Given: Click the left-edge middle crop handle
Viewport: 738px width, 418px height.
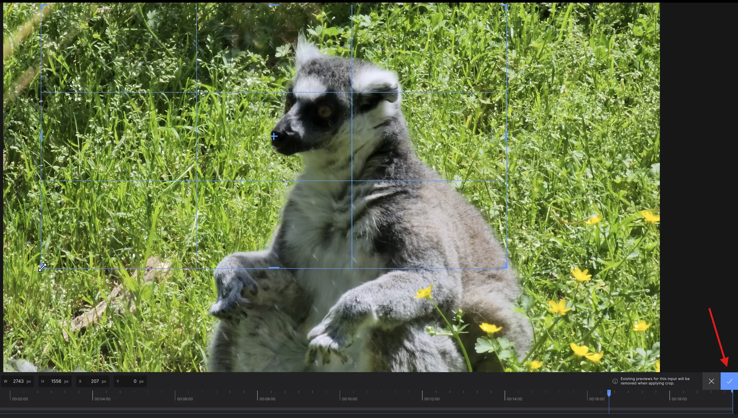Looking at the screenshot, I should pos(41,136).
